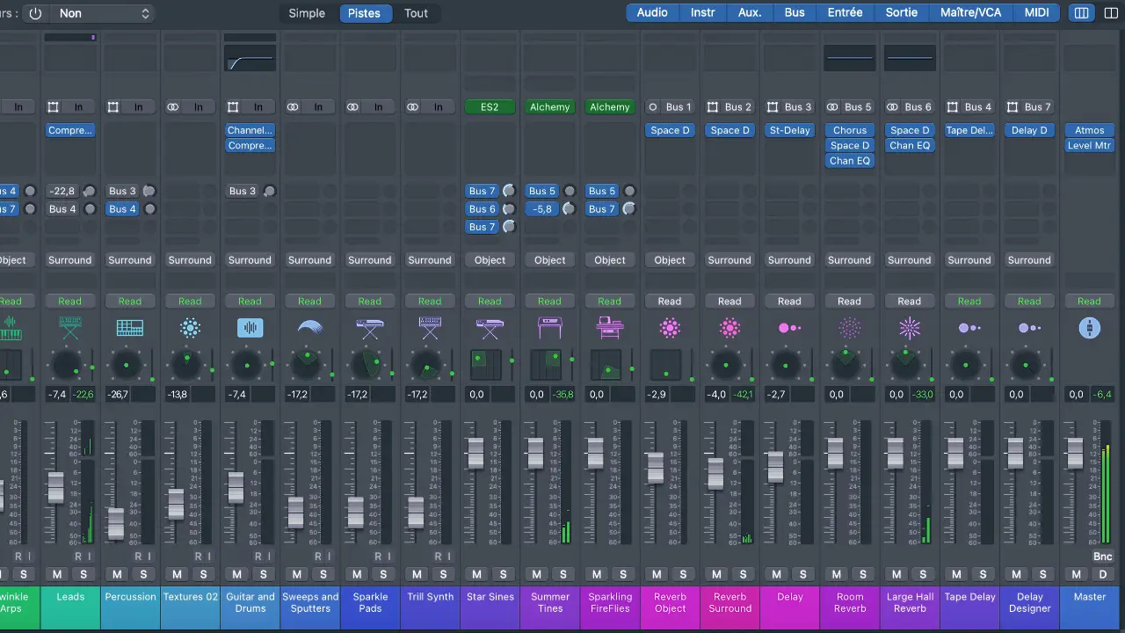Switch to the Tout tab
Viewport: 1125px width, 633px height.
tap(416, 13)
